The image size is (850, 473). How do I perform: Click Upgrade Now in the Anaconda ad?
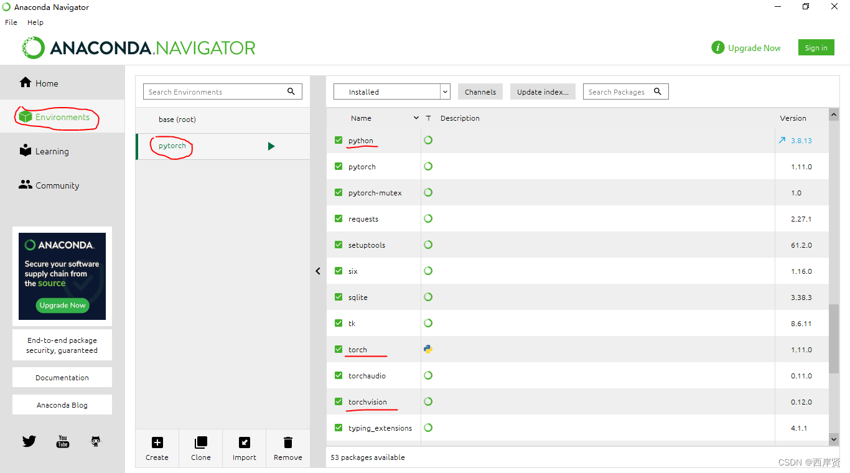point(63,305)
